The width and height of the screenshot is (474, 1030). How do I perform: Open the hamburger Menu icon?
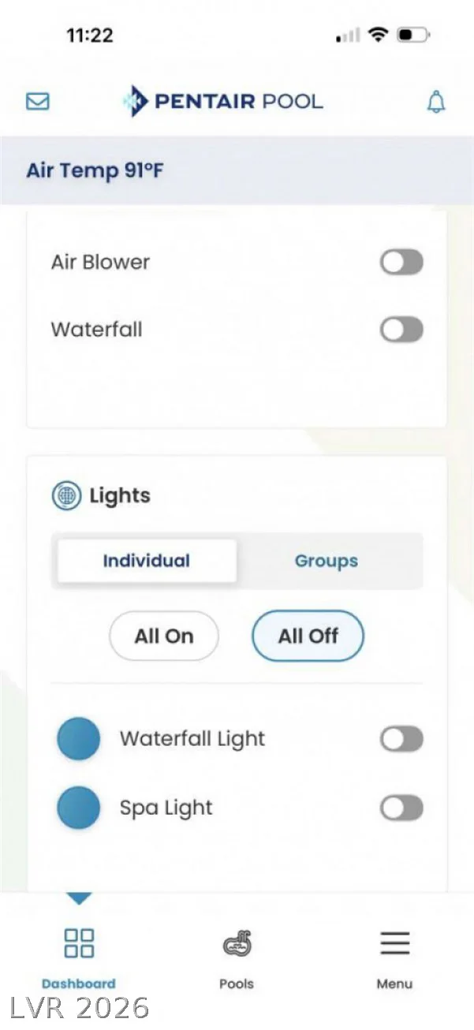pyautogui.click(x=394, y=943)
